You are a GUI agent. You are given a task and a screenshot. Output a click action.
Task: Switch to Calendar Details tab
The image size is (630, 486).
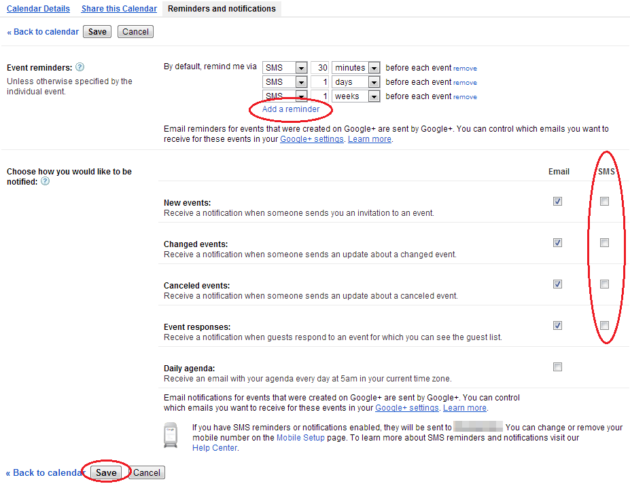tap(38, 9)
